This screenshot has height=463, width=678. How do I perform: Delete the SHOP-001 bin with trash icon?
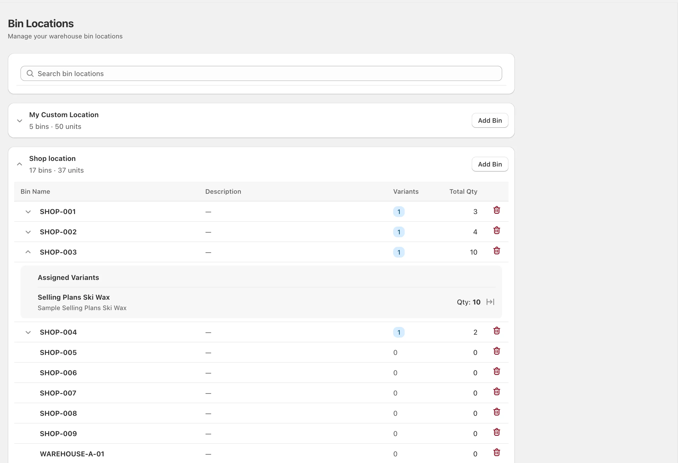pyautogui.click(x=496, y=210)
